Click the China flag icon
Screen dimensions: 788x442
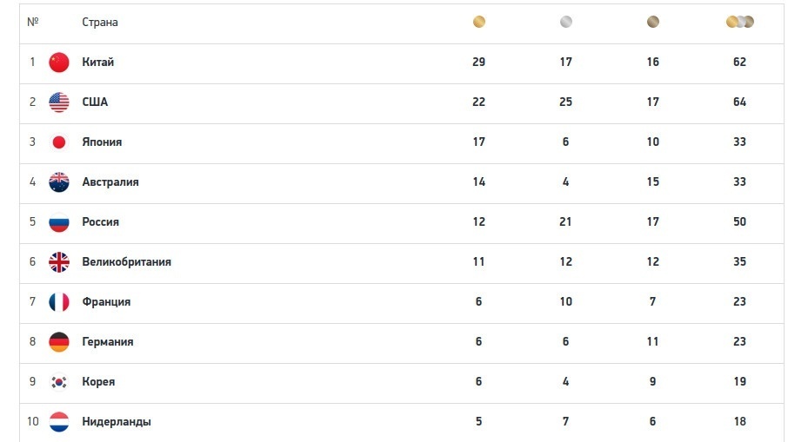tap(59, 63)
